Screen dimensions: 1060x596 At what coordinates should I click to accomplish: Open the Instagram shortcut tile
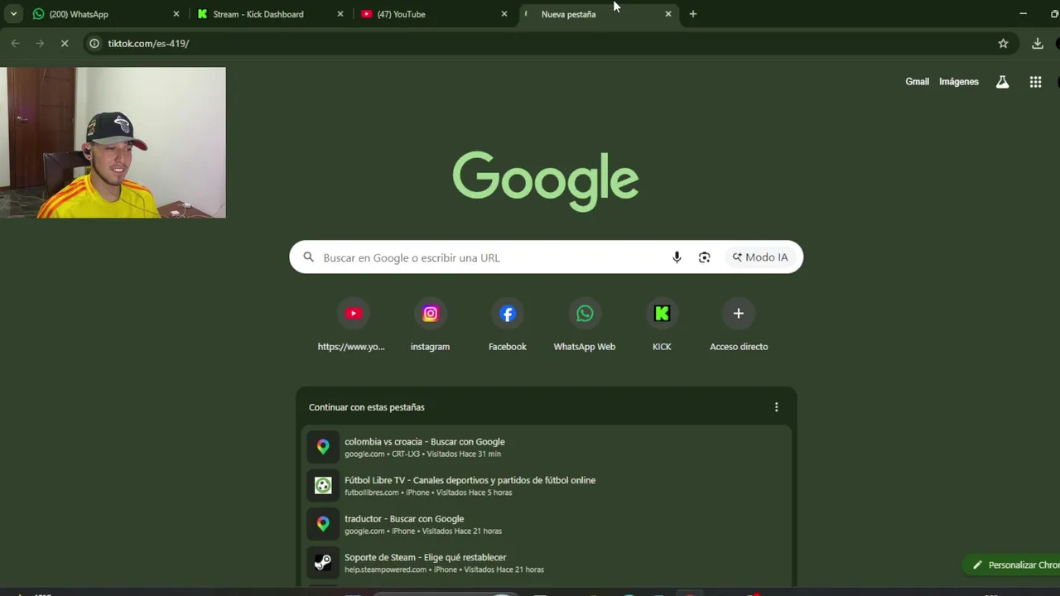(x=430, y=324)
